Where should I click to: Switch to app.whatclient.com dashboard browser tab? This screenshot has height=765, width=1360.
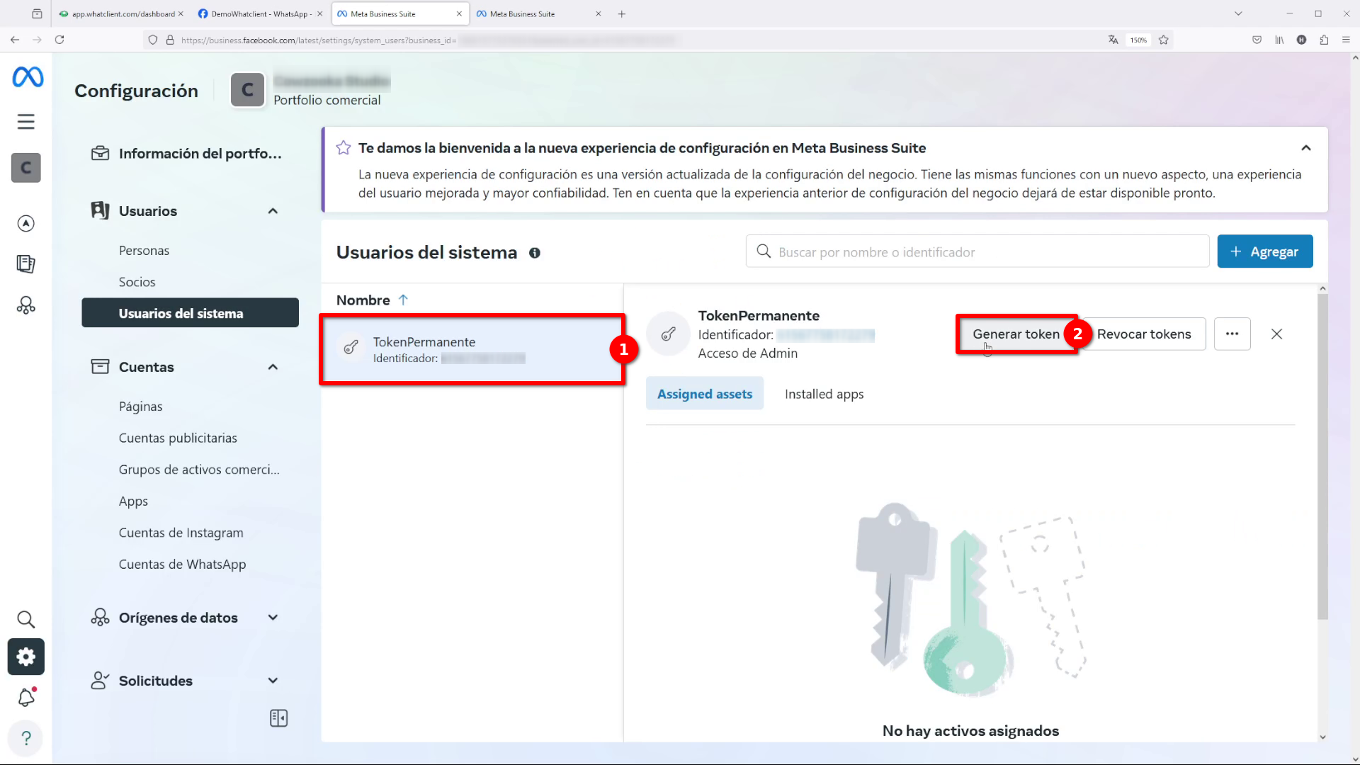click(x=121, y=13)
